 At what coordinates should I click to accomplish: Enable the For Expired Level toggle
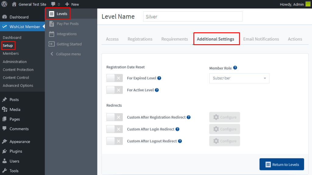pos(115,78)
